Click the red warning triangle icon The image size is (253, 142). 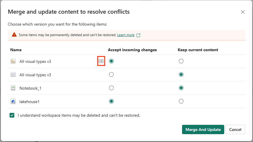[x=14, y=35]
